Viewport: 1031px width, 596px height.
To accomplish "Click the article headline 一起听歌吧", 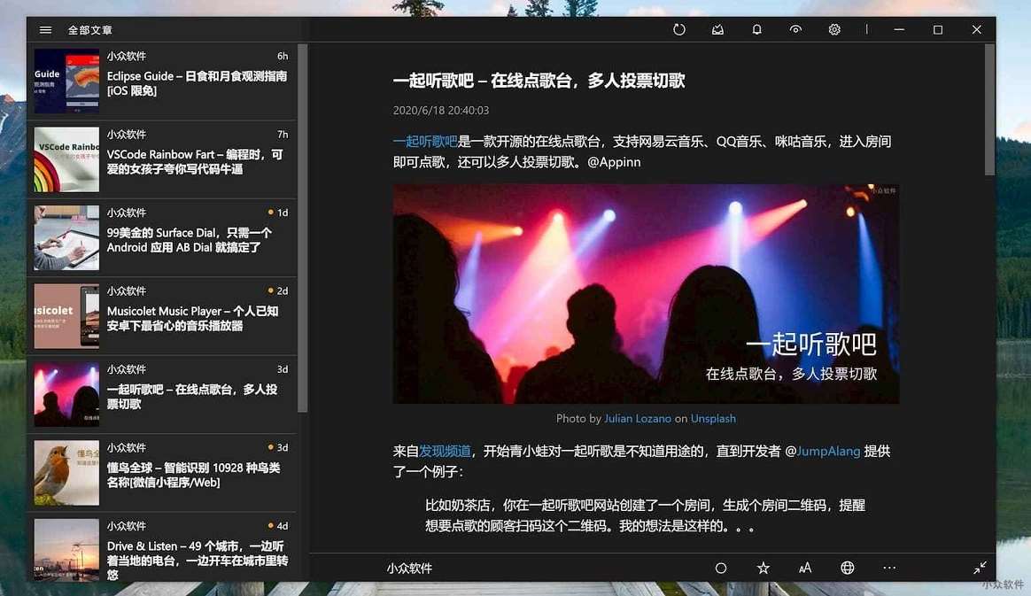I will click(x=539, y=81).
